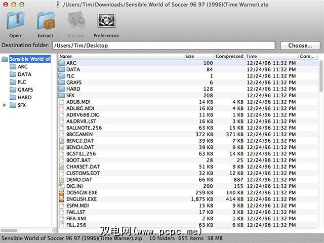Viewport: 324px width, 243px height.
Task: Zoom the window with the green button
Action: click(22, 5)
